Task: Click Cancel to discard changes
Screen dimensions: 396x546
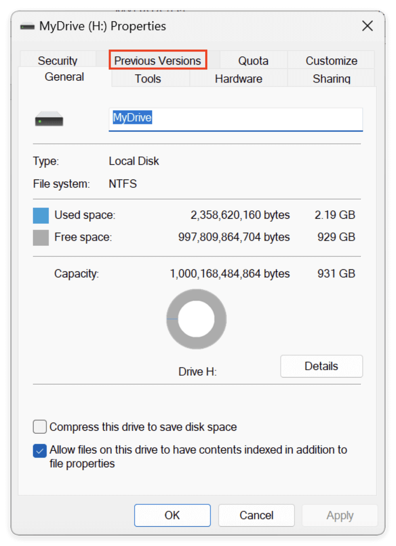Action: coord(256,515)
